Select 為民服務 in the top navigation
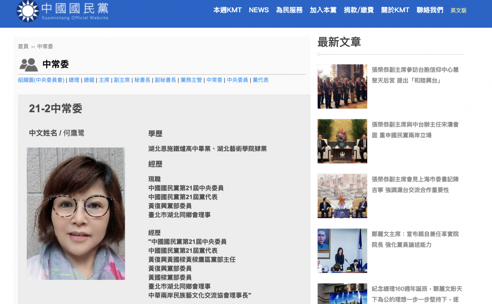Image resolution: width=492 pixels, height=304 pixels. coord(289,10)
